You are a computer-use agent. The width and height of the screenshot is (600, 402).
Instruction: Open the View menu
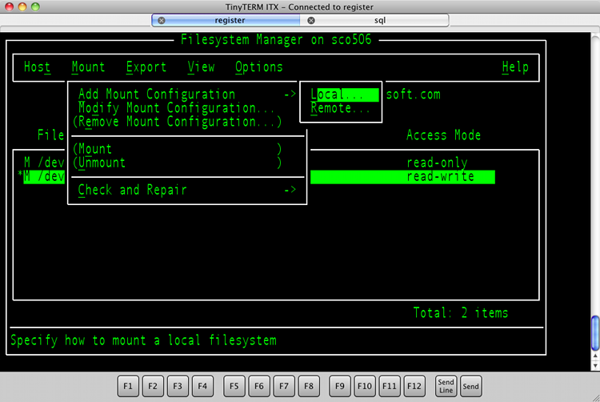point(201,67)
